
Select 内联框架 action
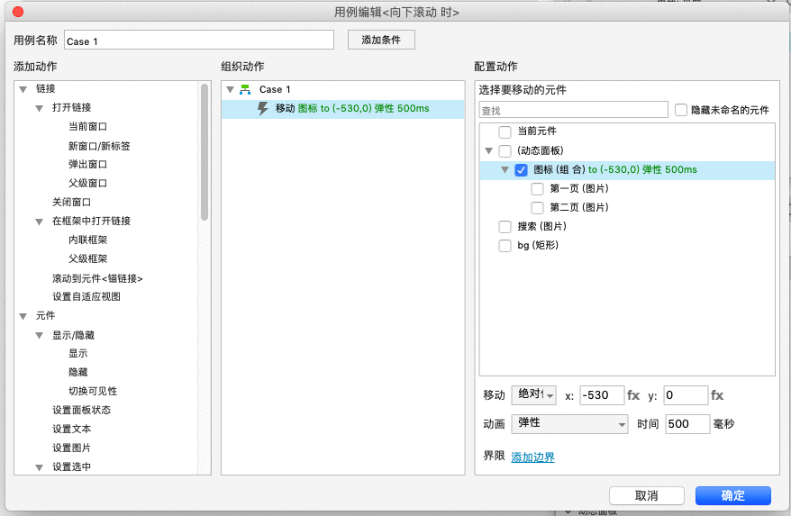87,240
